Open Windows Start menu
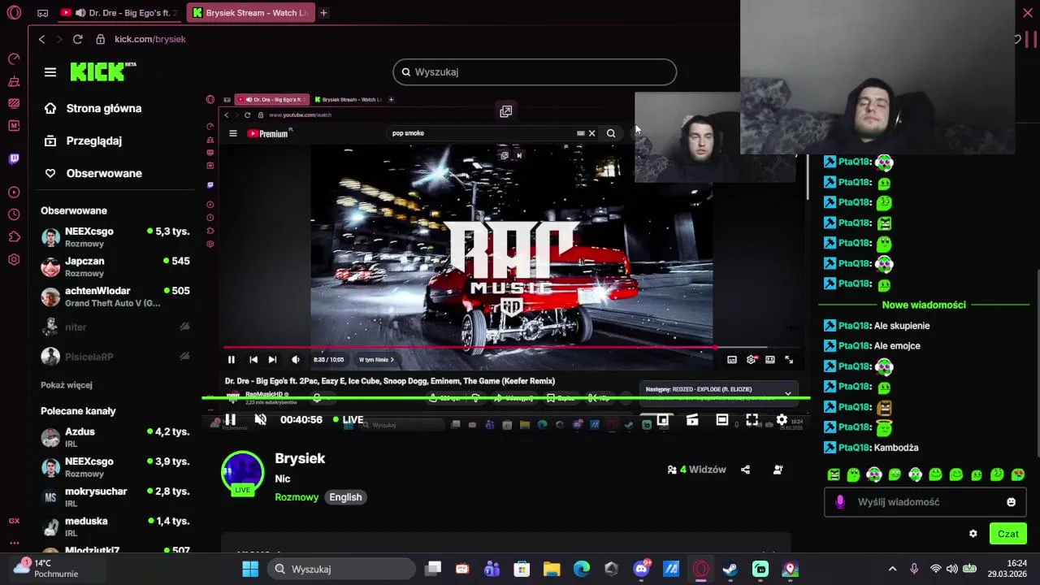Screen dimensions: 1040x585 click(249, 569)
